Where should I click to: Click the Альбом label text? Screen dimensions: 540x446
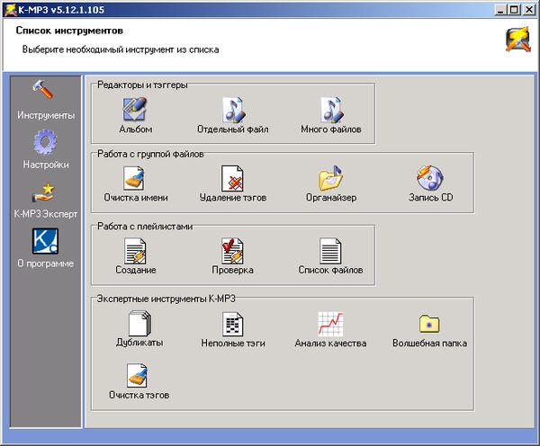[x=136, y=129]
